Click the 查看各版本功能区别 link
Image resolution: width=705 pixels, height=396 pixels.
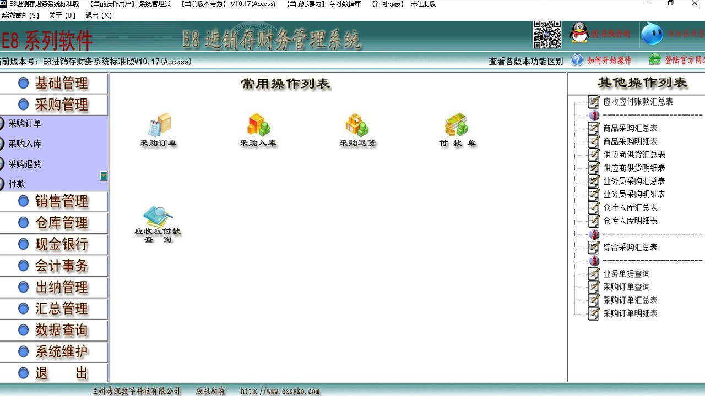(x=525, y=61)
